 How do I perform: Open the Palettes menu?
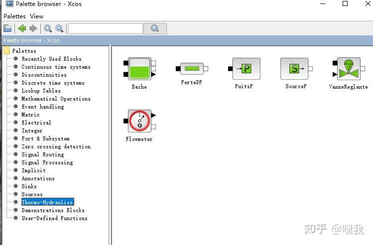(15, 16)
